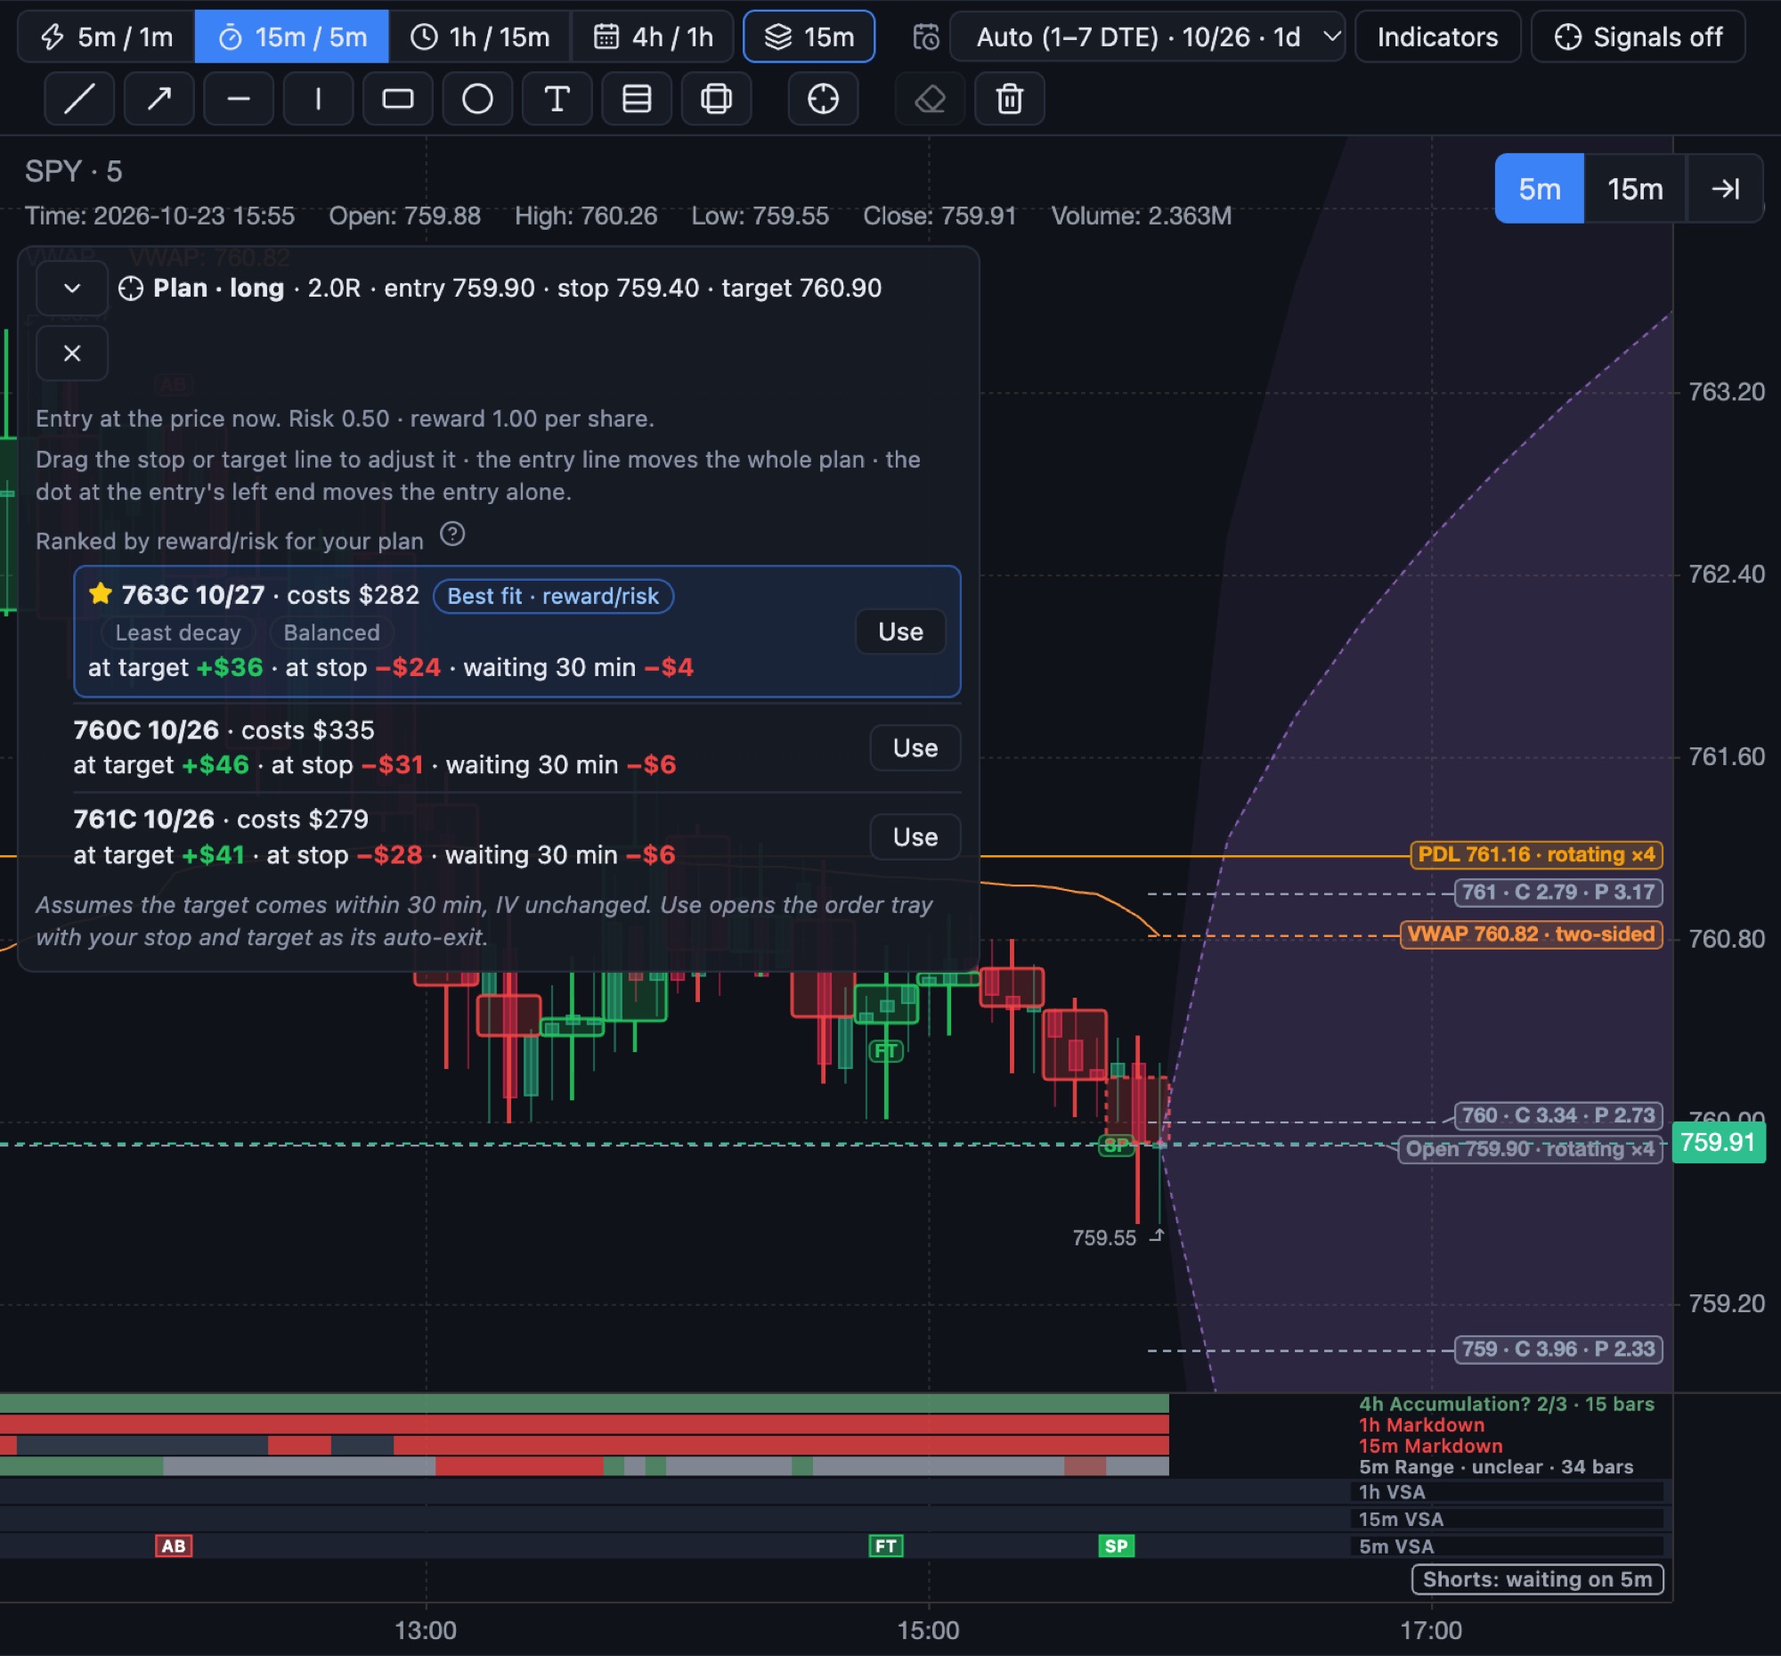The image size is (1781, 1656).
Task: Click the 761 strike C 2.79 P 3.17 label
Action: pos(1557,893)
